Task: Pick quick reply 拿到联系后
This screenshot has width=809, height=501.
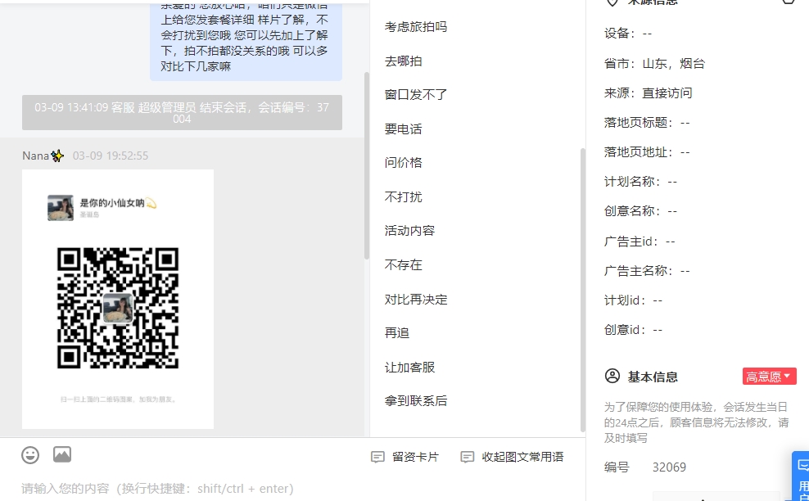Action: [416, 401]
